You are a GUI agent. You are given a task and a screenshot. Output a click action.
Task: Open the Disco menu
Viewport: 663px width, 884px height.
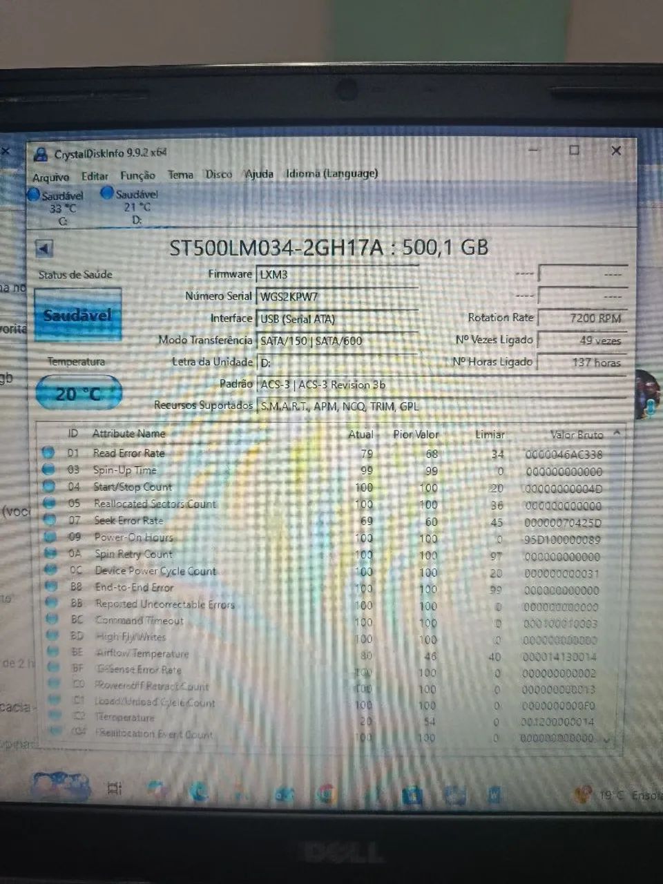(219, 174)
